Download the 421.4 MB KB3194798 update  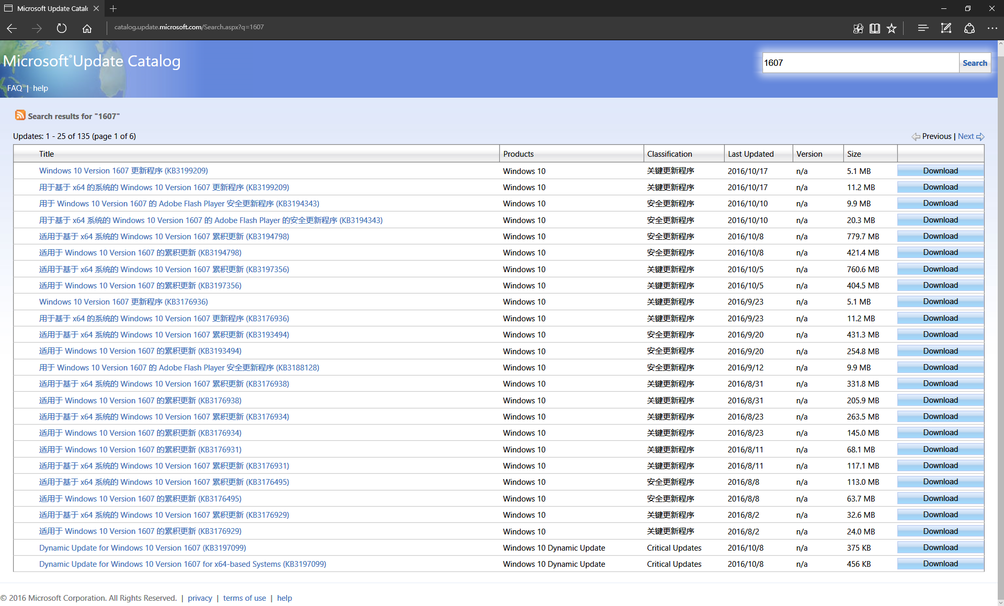[x=940, y=252]
